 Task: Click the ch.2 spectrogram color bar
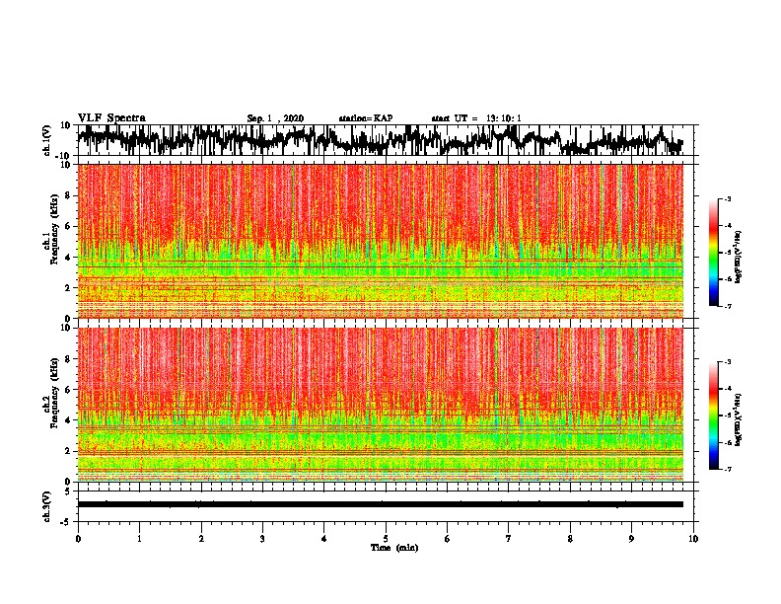pyautogui.click(x=714, y=415)
